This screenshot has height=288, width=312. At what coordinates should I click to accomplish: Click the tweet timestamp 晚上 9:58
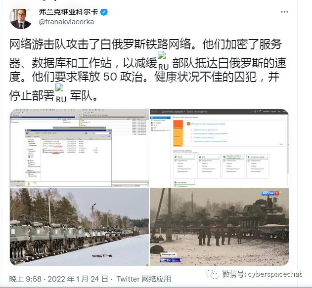25,279
